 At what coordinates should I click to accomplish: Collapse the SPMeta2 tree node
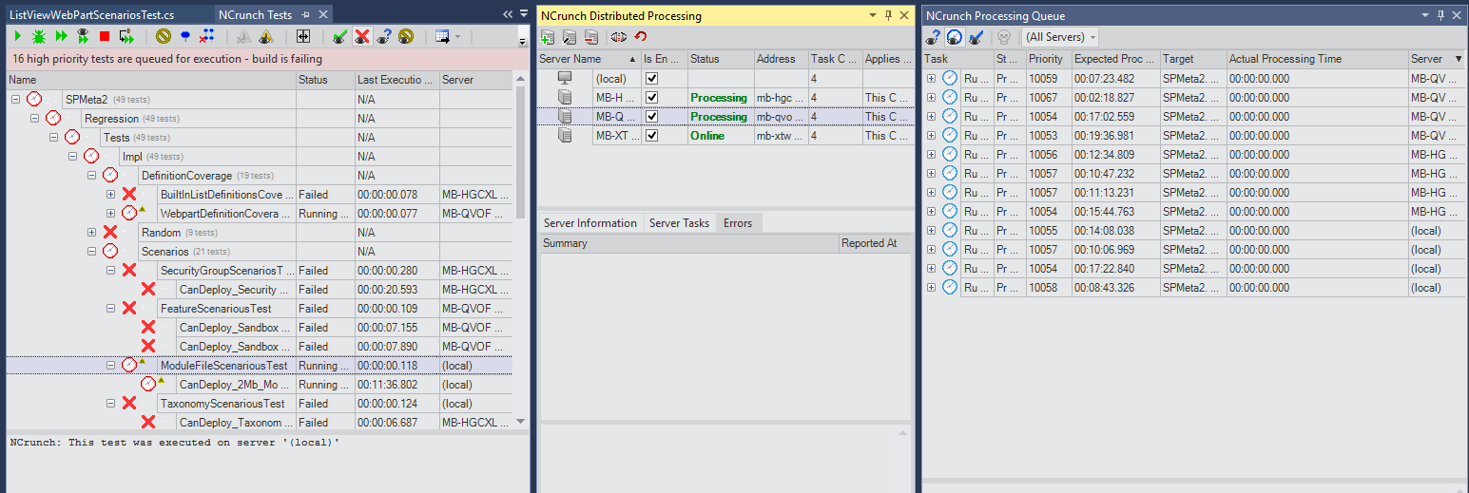[15, 99]
